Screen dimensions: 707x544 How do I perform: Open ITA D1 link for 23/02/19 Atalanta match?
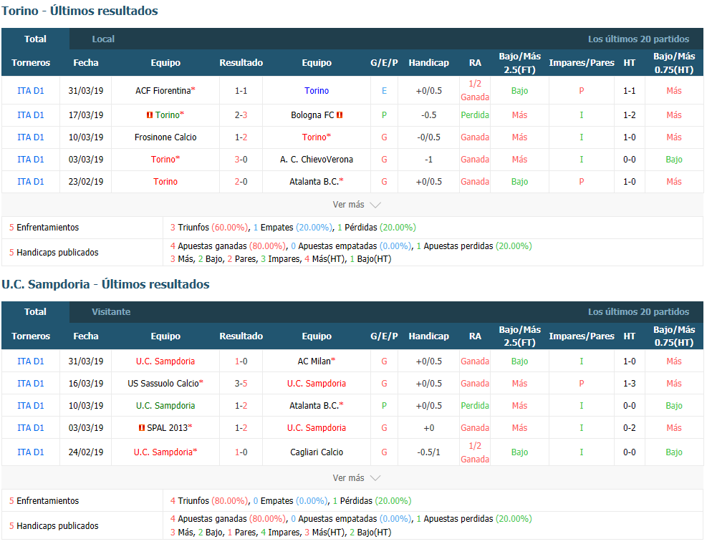pos(31,182)
